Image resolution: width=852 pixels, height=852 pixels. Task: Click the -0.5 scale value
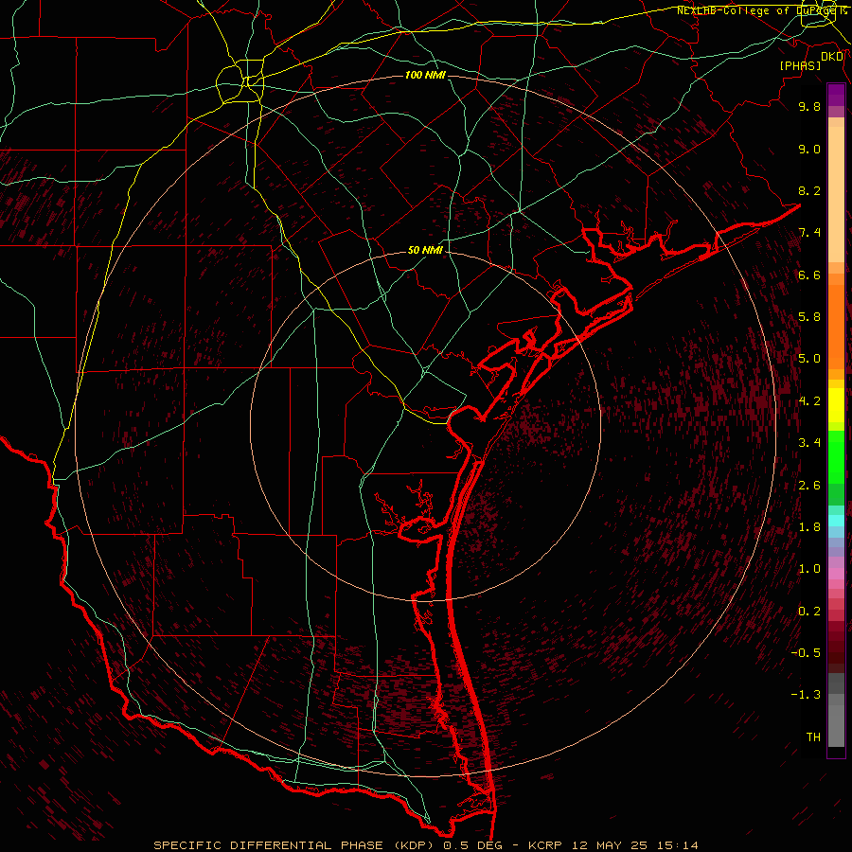[x=807, y=653]
